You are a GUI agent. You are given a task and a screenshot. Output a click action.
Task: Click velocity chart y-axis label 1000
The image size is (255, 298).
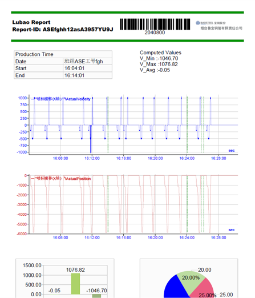22,98
